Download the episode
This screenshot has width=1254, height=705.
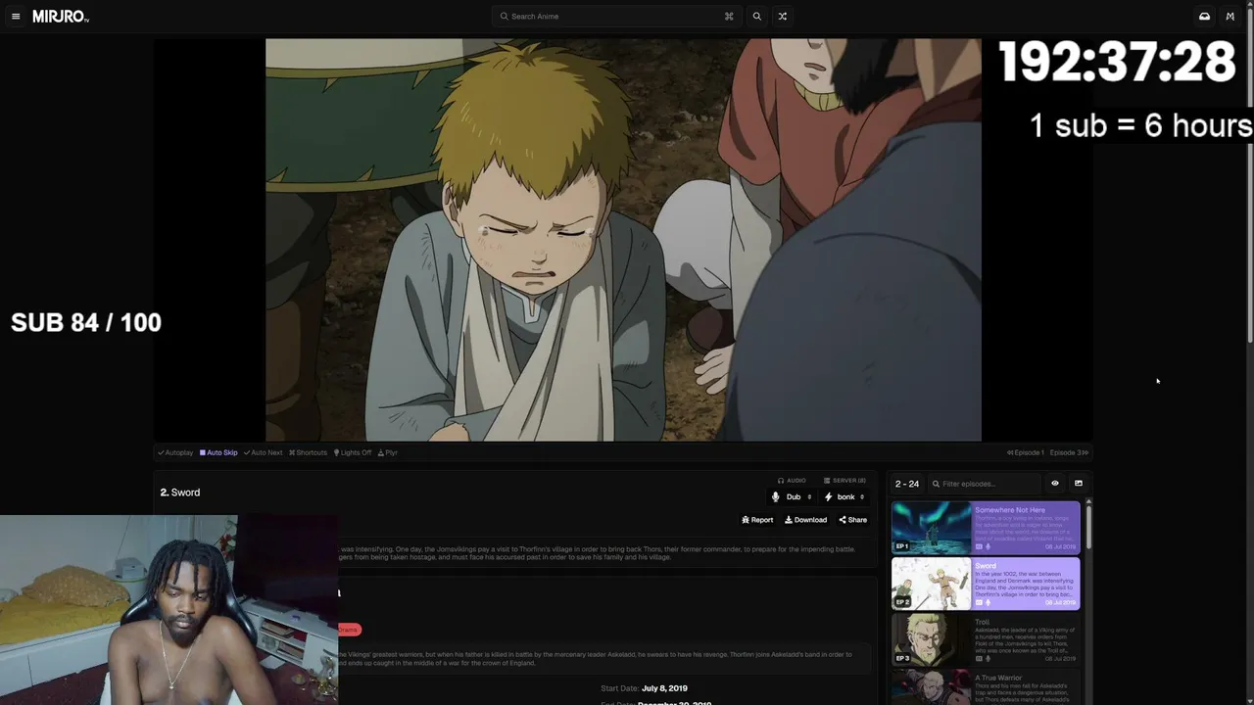coord(805,520)
